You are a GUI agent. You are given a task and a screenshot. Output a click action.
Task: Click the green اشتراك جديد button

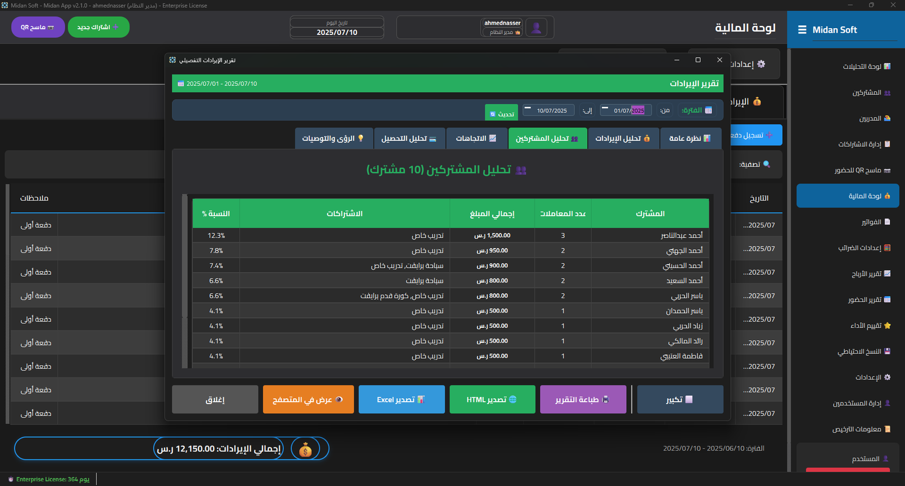pyautogui.click(x=98, y=27)
